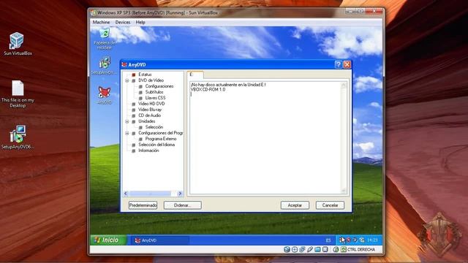Select CD de Audio in the tree
Screen dimensions: 468x263
coord(149,115)
